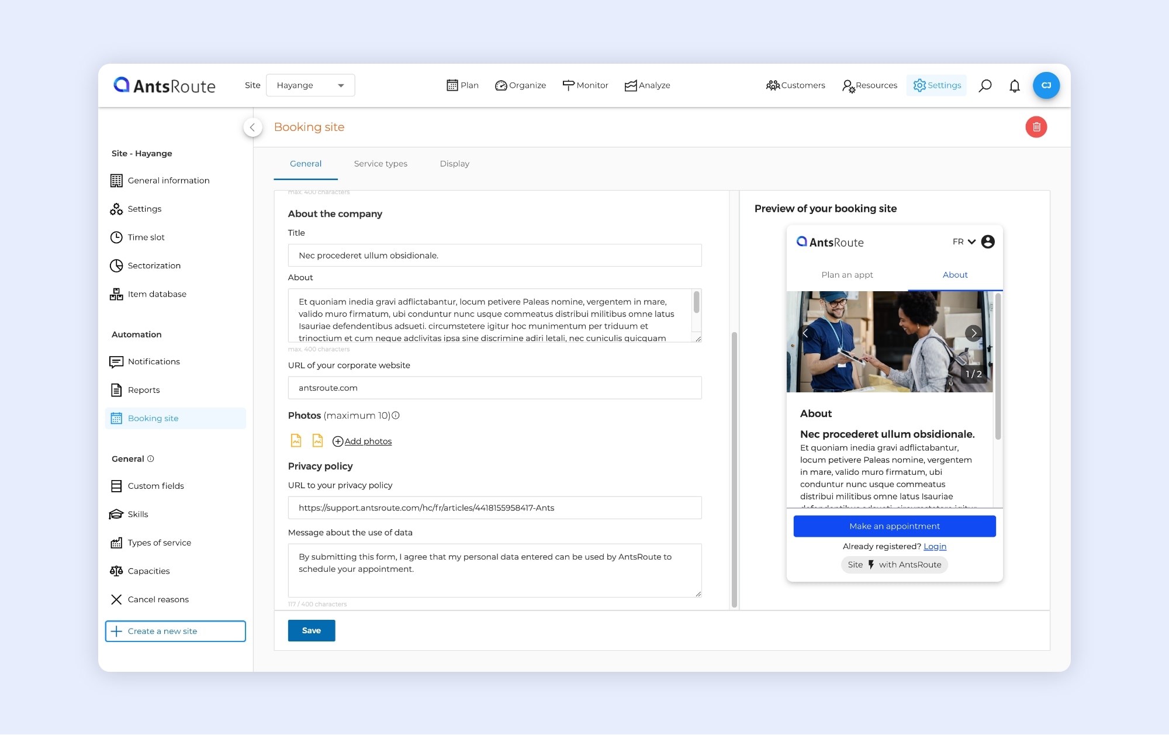Click the info icon next to General
The image size is (1169, 735).
click(150, 459)
